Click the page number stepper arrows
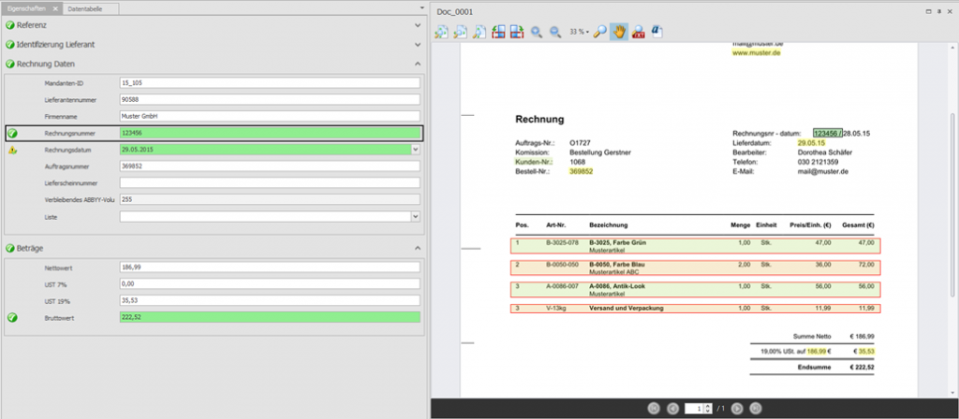 pyautogui.click(x=709, y=409)
